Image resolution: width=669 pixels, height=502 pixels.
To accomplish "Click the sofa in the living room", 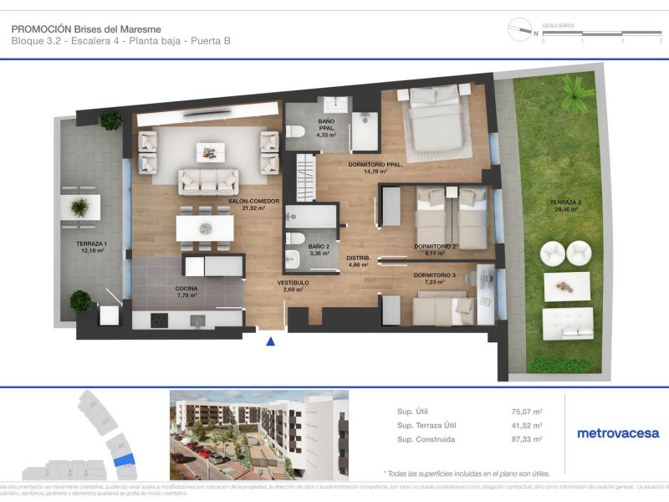I will [207, 179].
